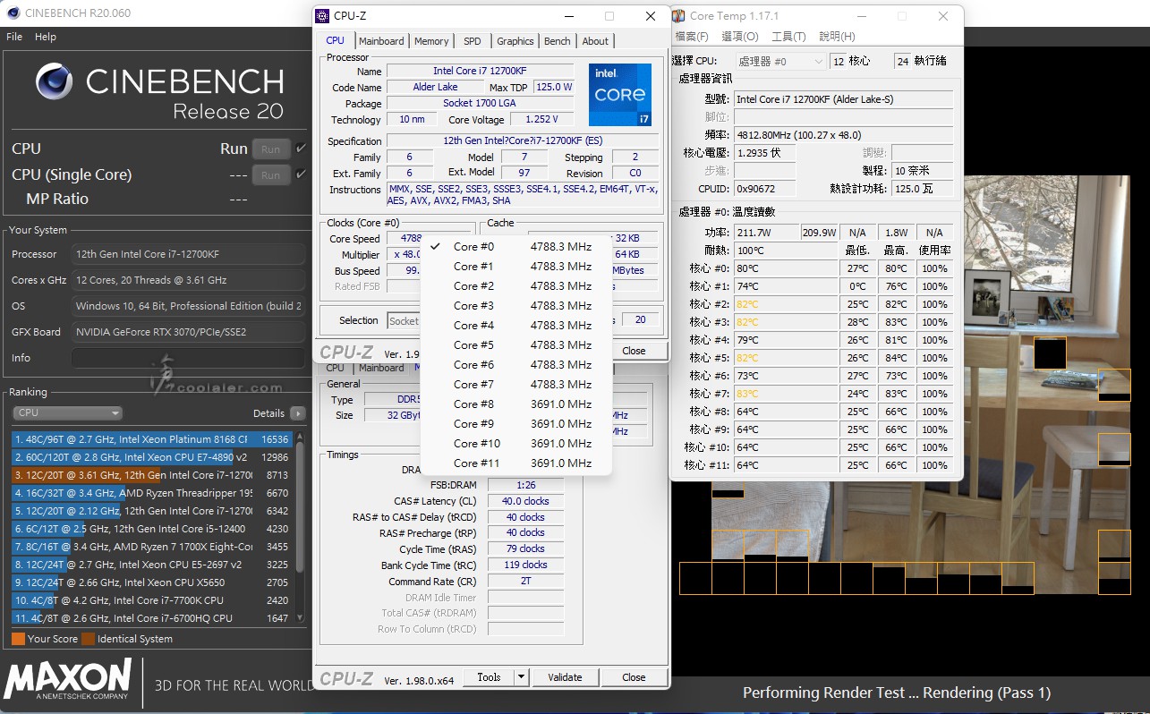Click the 211.7W power reading

click(766, 233)
